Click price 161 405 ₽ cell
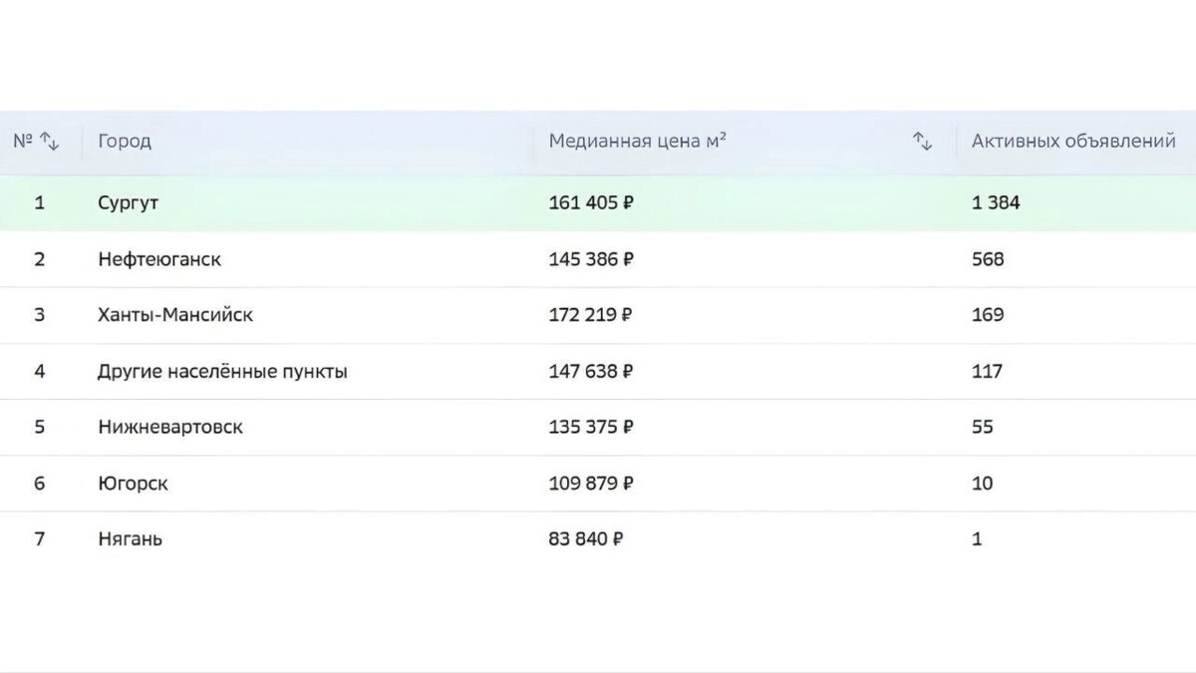 [591, 203]
